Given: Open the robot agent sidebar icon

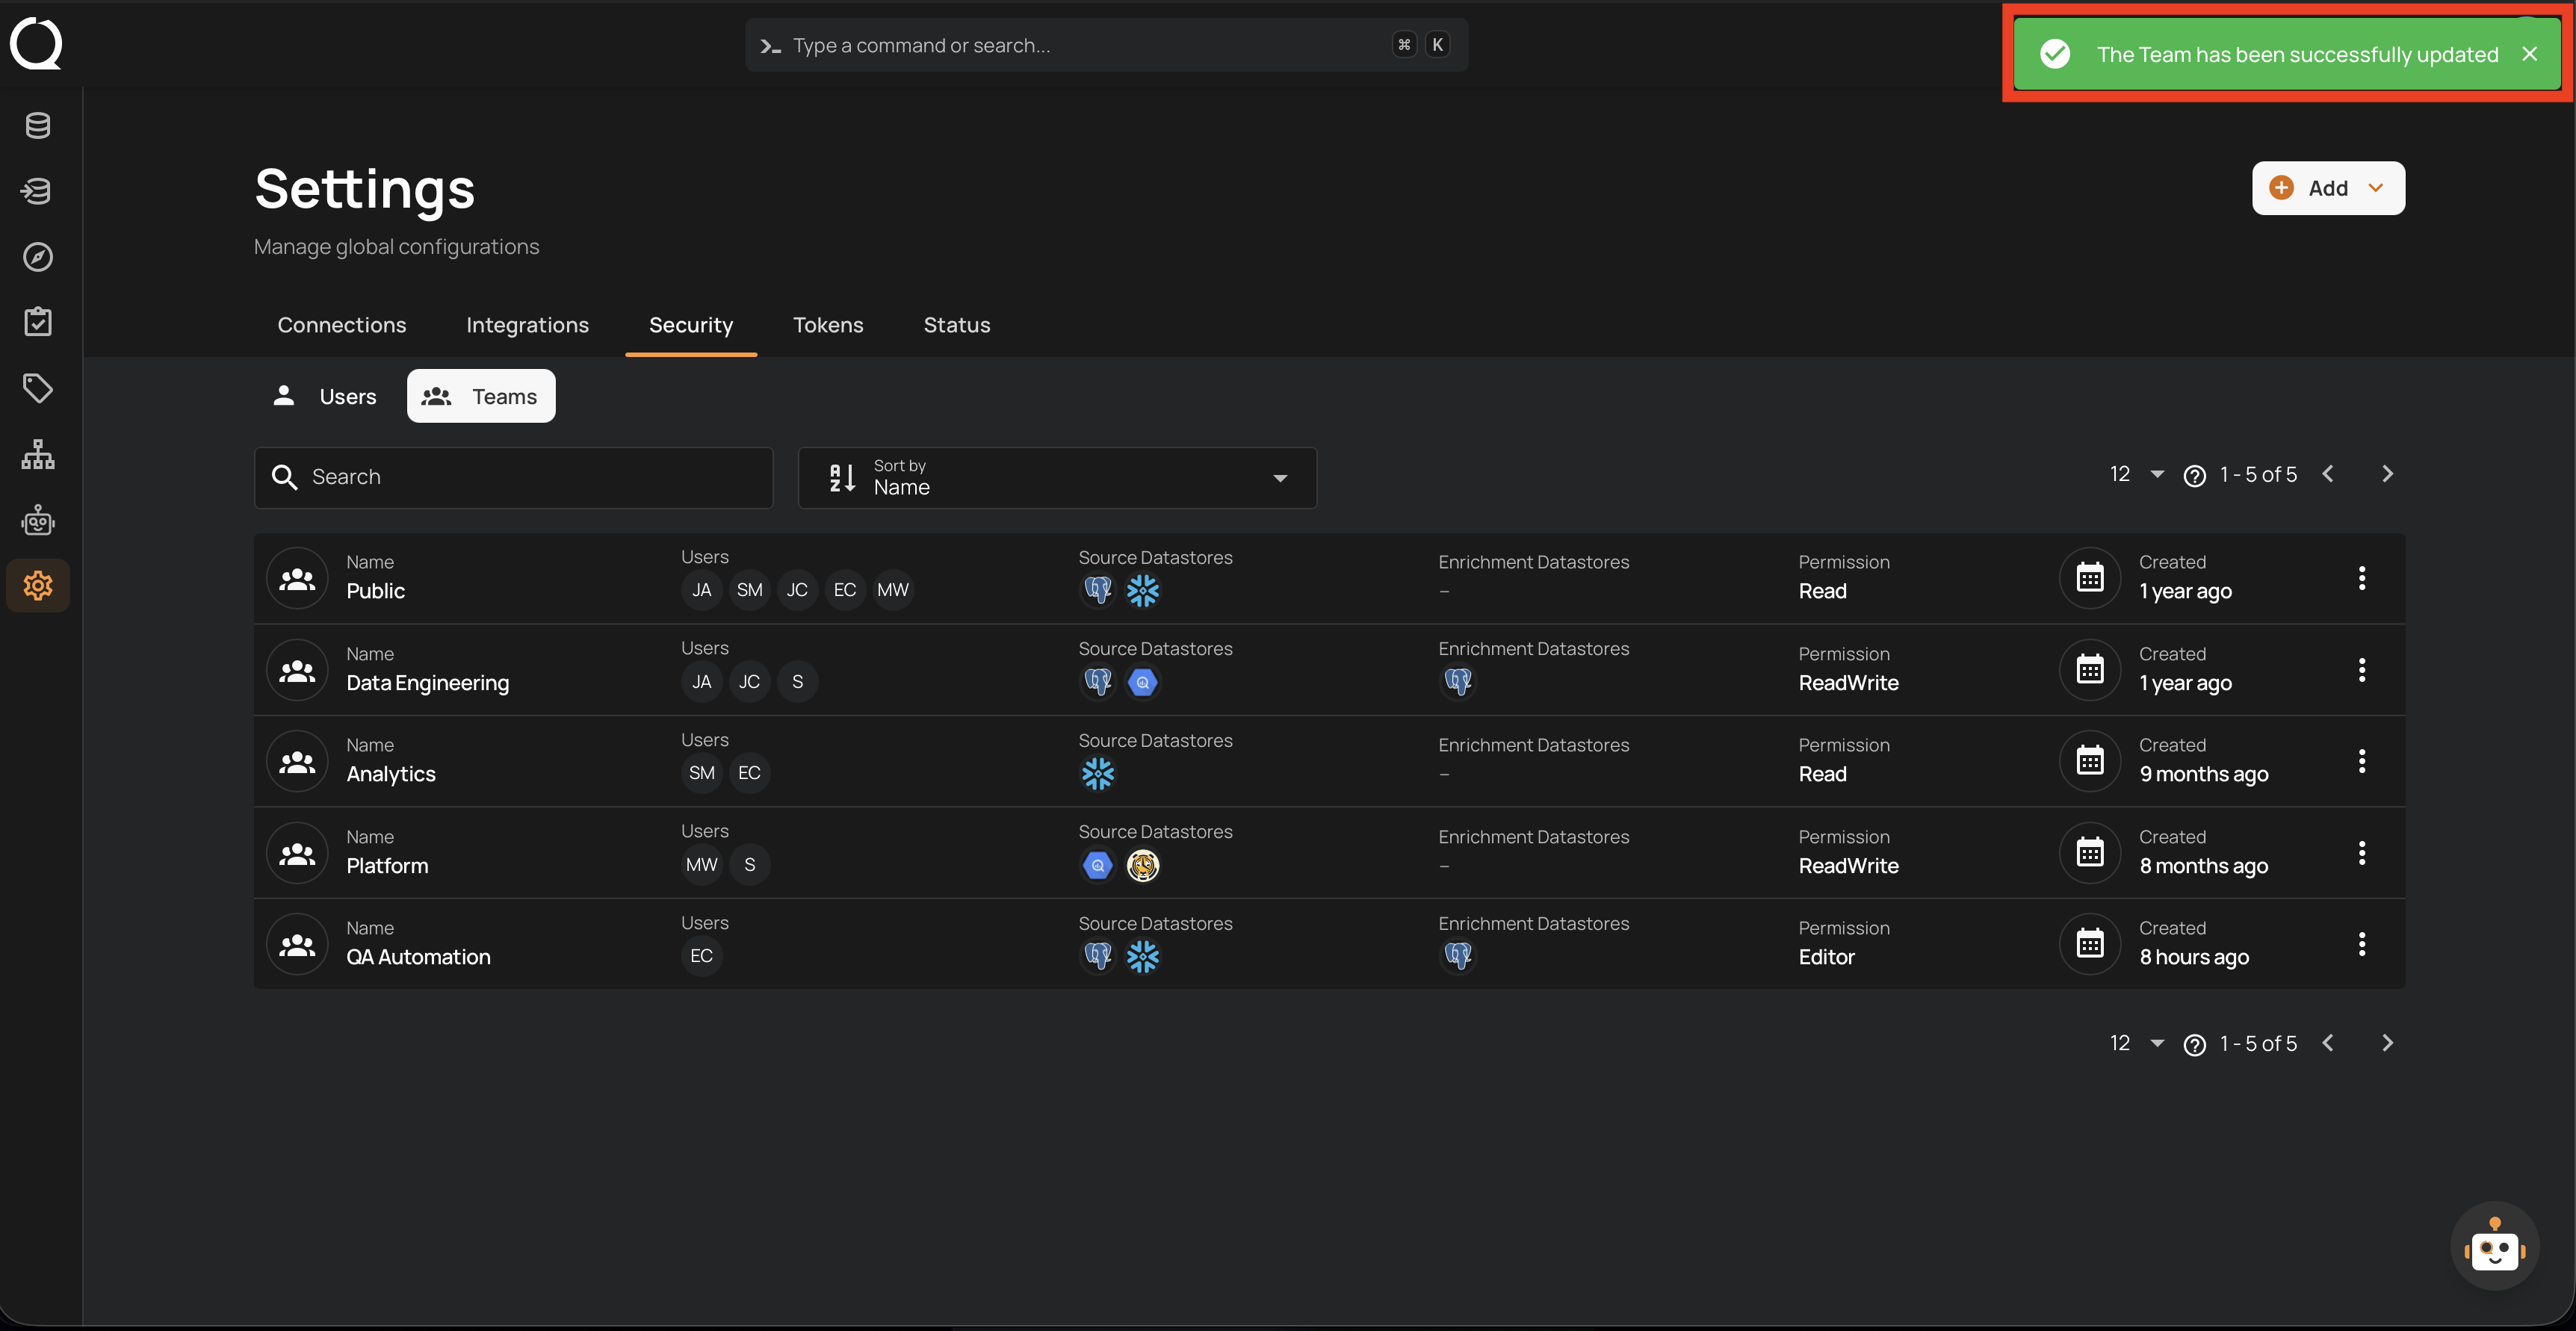Looking at the screenshot, I should click(38, 520).
